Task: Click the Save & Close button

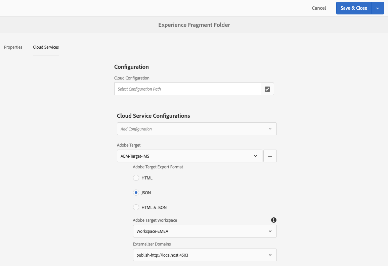Action: 353,8
